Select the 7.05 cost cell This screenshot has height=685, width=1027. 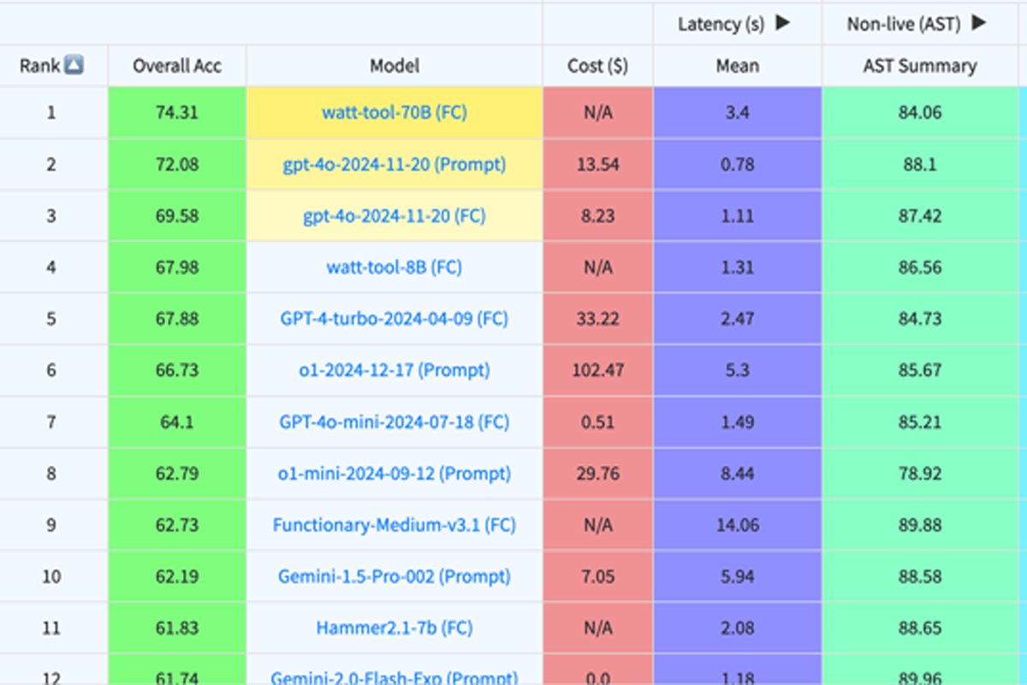(x=598, y=576)
